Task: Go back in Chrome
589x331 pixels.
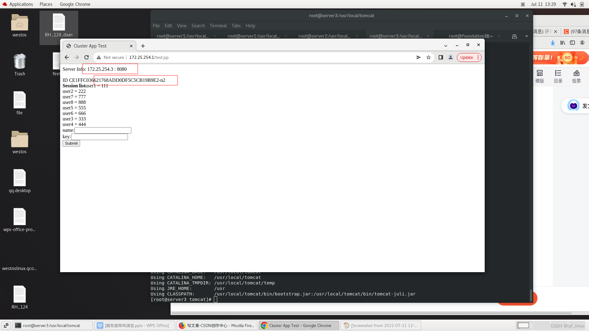Action: [67, 57]
